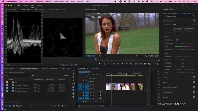The width and height of the screenshot is (198, 111).
Task: Open playback resolution 1/2 dropdown
Action: coord(140,56)
